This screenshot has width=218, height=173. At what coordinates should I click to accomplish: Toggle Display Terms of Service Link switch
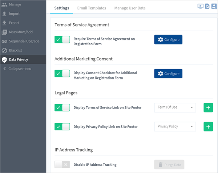[62, 107]
